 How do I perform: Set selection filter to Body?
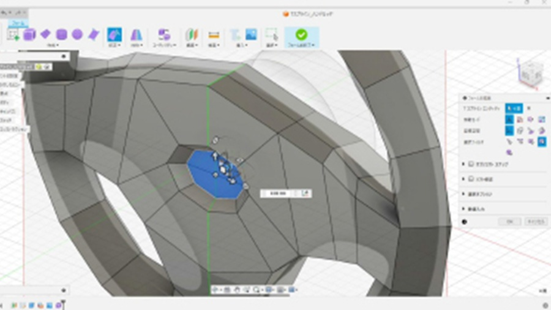point(509,153)
